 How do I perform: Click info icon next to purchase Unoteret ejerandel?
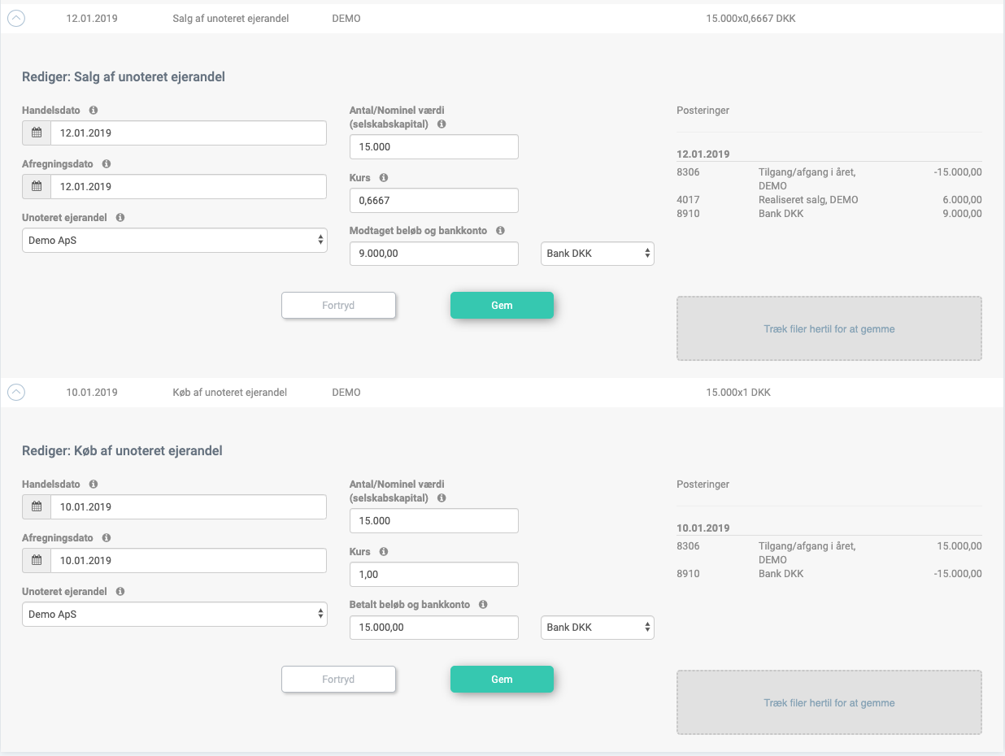120,592
